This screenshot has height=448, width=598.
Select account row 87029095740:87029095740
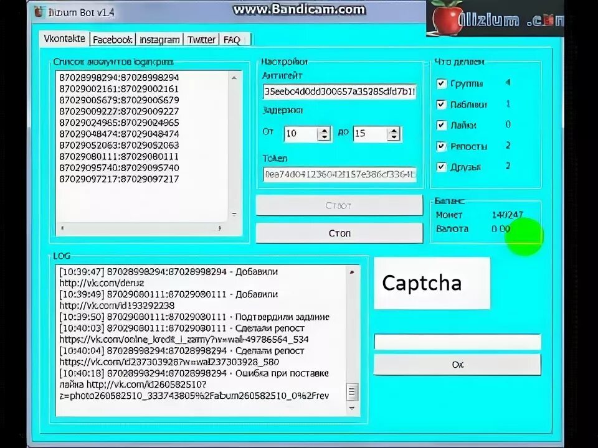[119, 167]
